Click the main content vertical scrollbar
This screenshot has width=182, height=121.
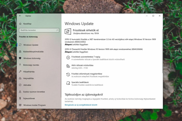(x=162, y=51)
